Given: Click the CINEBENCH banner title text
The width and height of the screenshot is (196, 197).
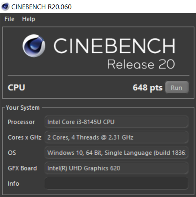Looking at the screenshot, I should coord(114,46).
